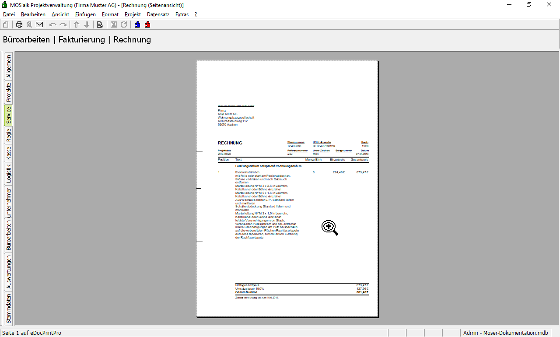The height and width of the screenshot is (337, 560).
Task: Switch to the Allgemein side tab
Action: click(x=8, y=67)
